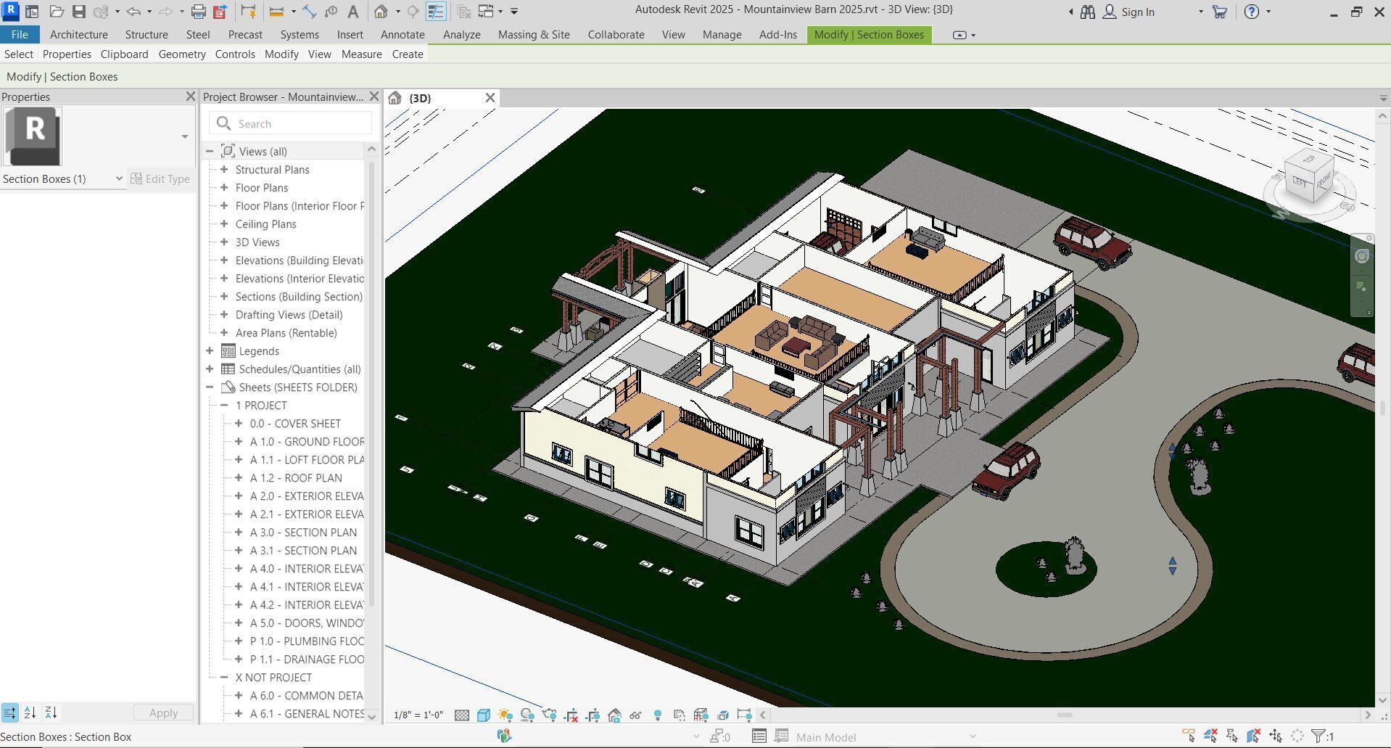The height and width of the screenshot is (748, 1391).
Task: Expand the Floor Plans tree node
Action: (x=224, y=188)
